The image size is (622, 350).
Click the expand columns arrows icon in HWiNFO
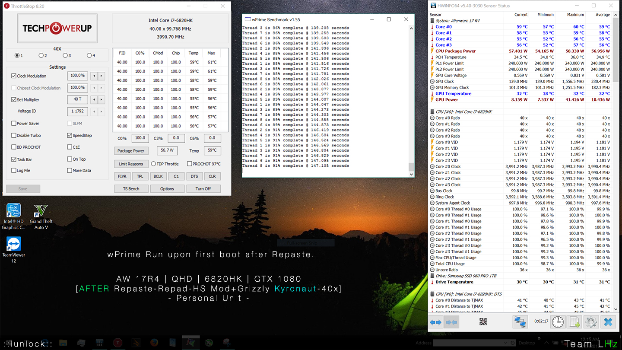[x=436, y=322]
